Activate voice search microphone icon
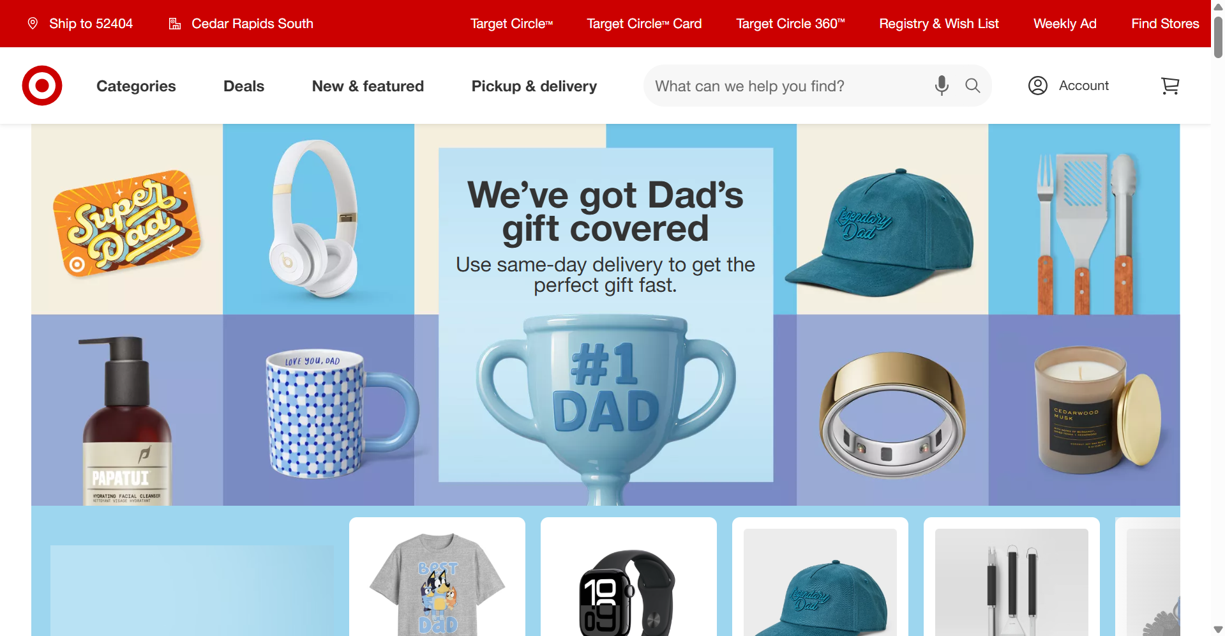This screenshot has height=636, width=1225. (x=942, y=86)
